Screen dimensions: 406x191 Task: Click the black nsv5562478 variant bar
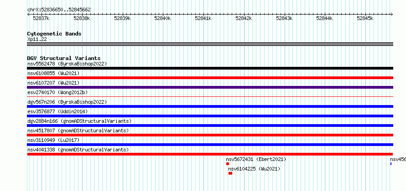coord(210,68)
